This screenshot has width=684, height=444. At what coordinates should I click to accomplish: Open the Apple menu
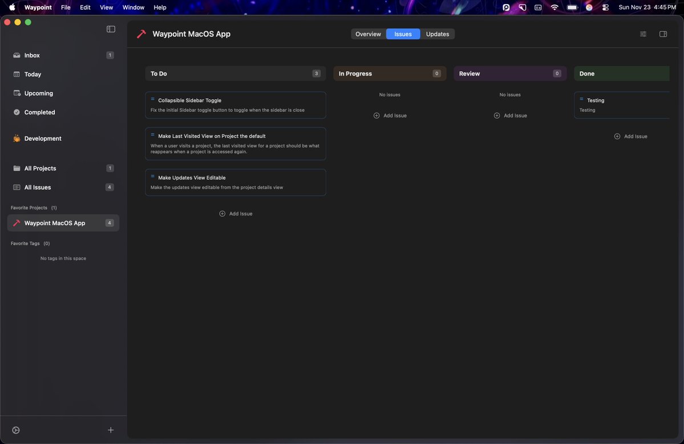tap(11, 7)
